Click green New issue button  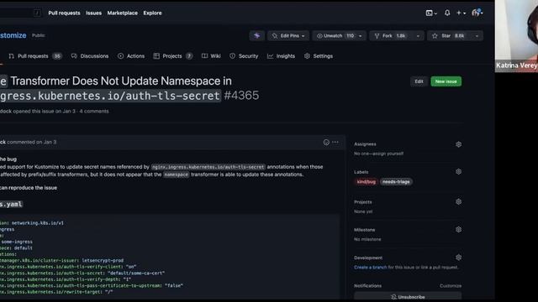pos(446,81)
